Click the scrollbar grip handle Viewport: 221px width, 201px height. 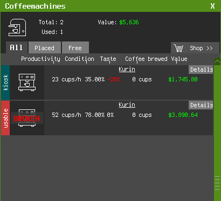(217, 183)
